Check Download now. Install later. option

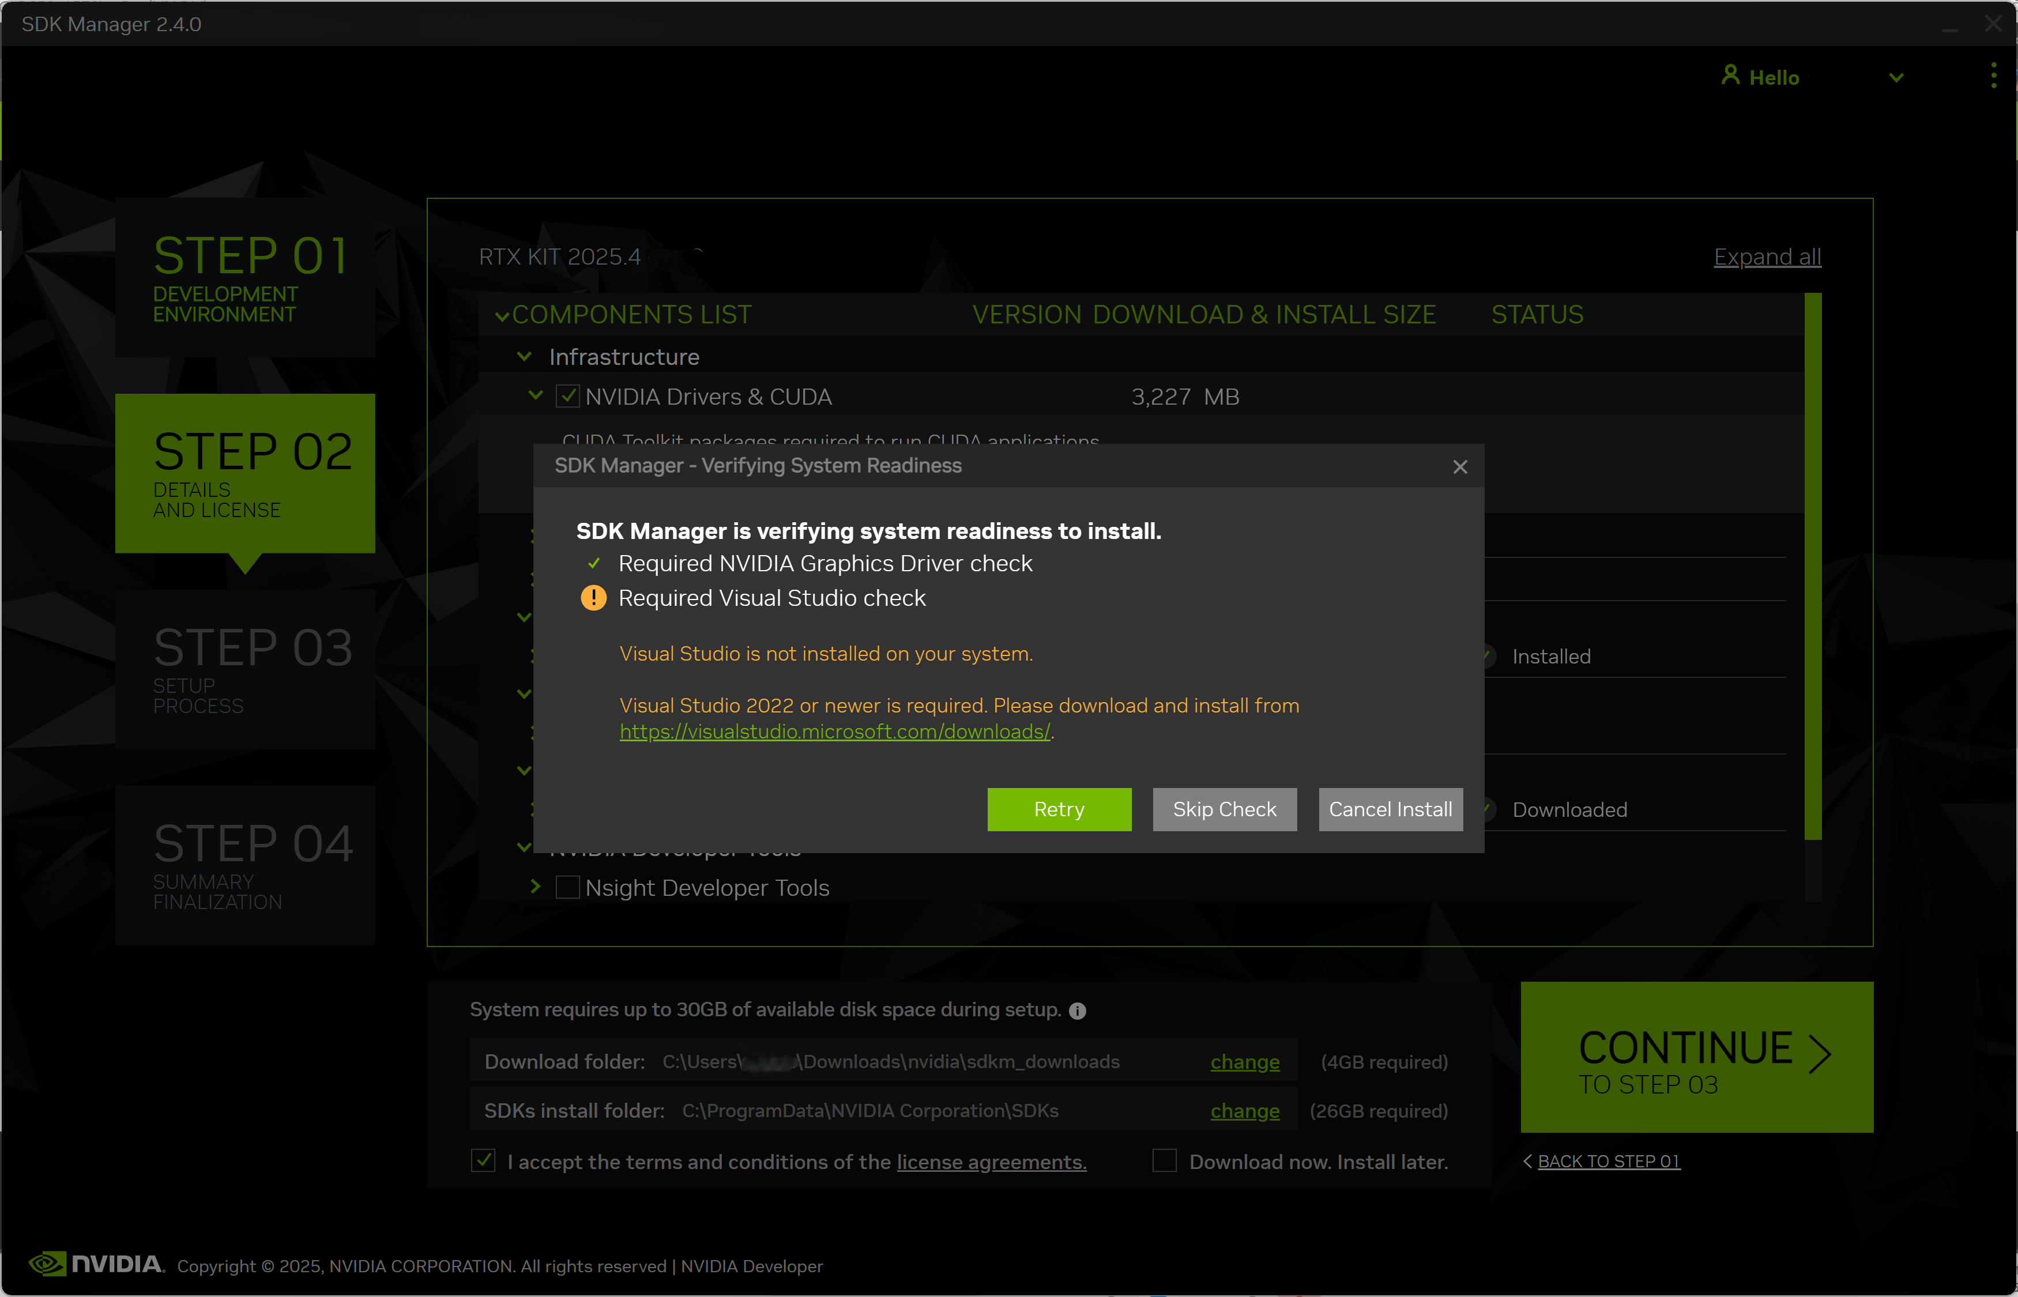pyautogui.click(x=1164, y=1162)
